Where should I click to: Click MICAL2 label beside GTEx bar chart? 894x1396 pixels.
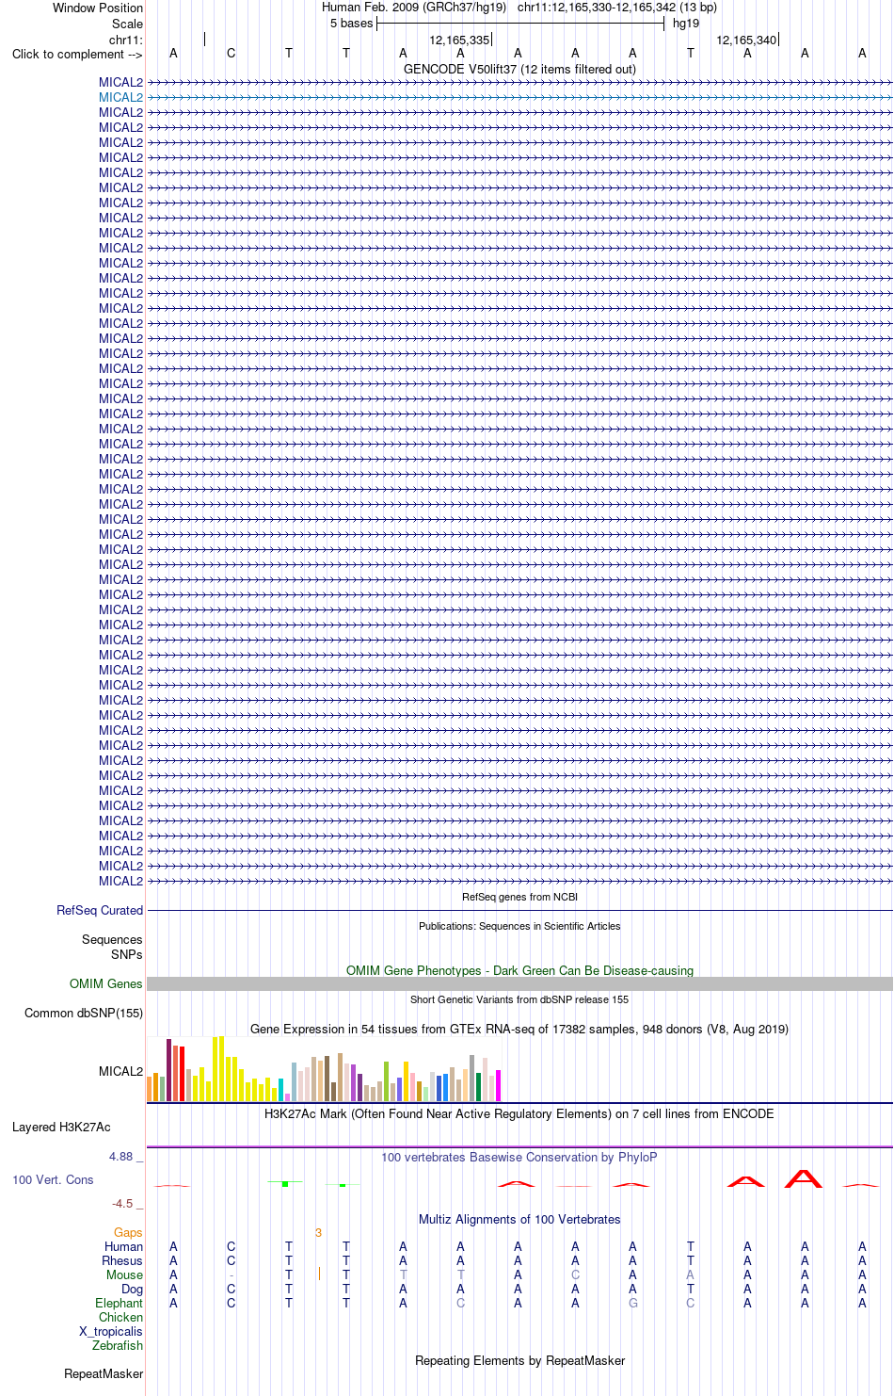point(120,1071)
